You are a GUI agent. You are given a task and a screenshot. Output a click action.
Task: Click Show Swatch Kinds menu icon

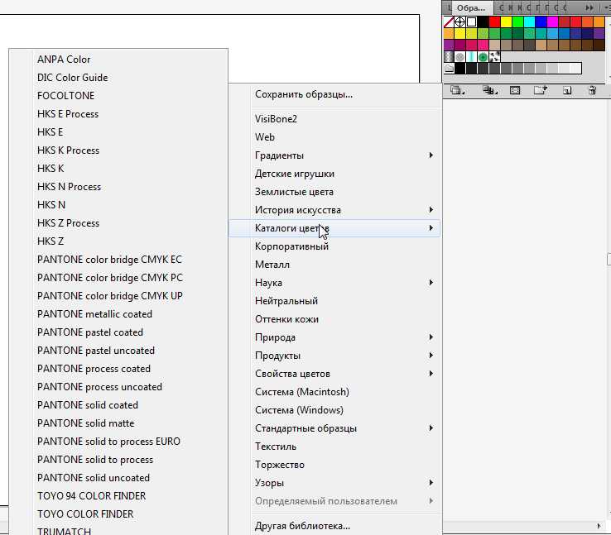coord(489,91)
